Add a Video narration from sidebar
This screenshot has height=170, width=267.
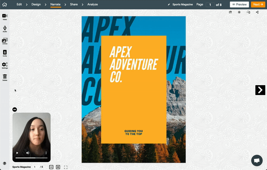(x=5, y=17)
